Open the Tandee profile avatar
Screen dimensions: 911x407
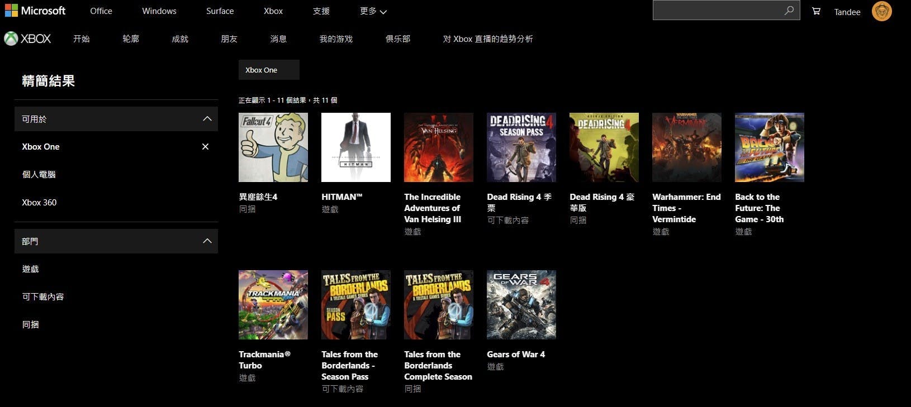(x=882, y=11)
